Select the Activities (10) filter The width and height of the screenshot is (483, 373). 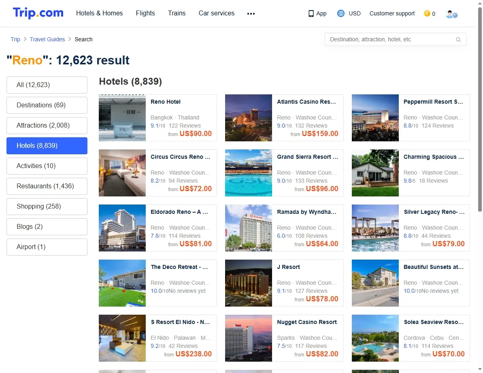(x=47, y=166)
